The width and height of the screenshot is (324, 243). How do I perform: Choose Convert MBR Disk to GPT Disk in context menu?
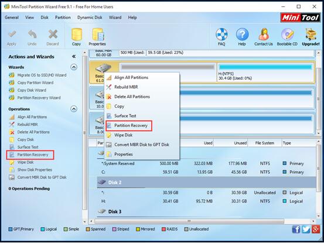(142, 145)
